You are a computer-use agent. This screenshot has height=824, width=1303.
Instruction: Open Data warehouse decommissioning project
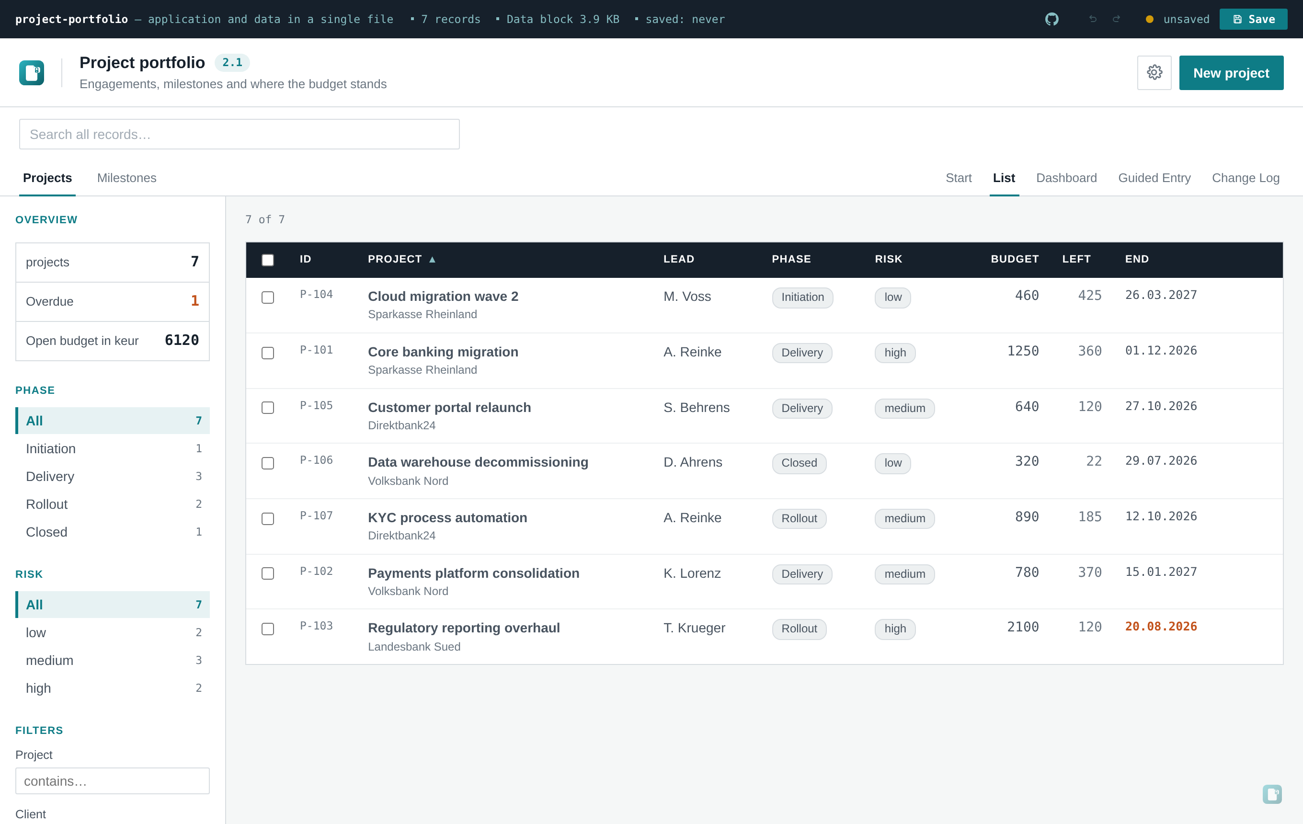pyautogui.click(x=478, y=462)
